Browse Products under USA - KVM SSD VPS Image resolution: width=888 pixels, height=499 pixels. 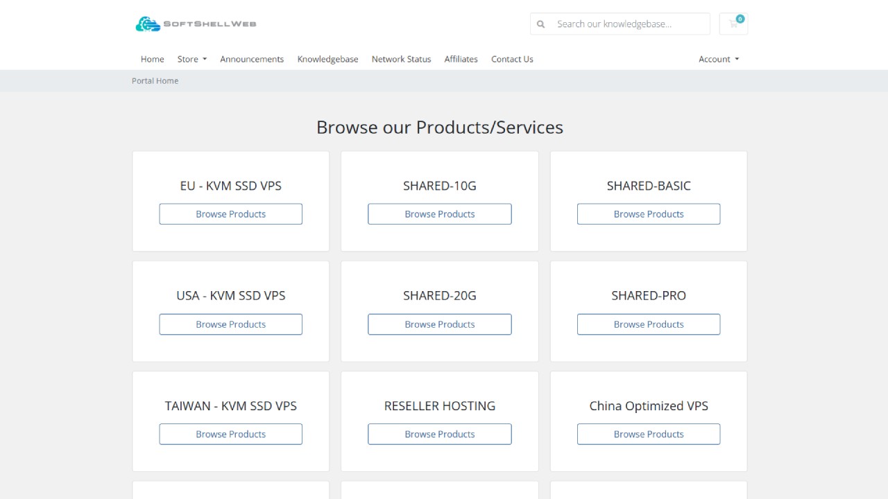coord(230,324)
